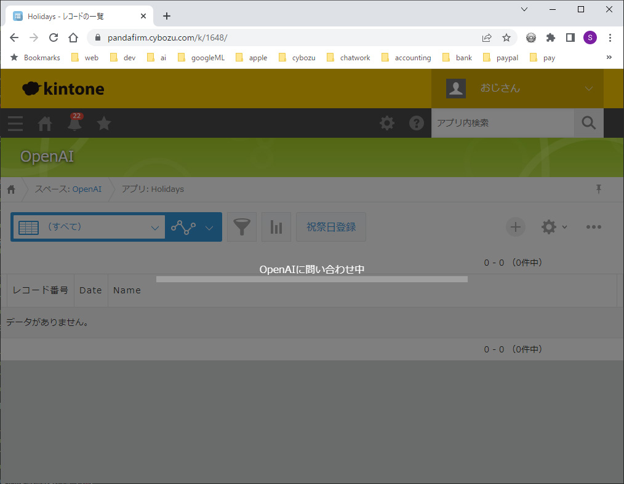This screenshot has width=624, height=484.
Task: Open the accounting bookmark folder
Action: 406,58
